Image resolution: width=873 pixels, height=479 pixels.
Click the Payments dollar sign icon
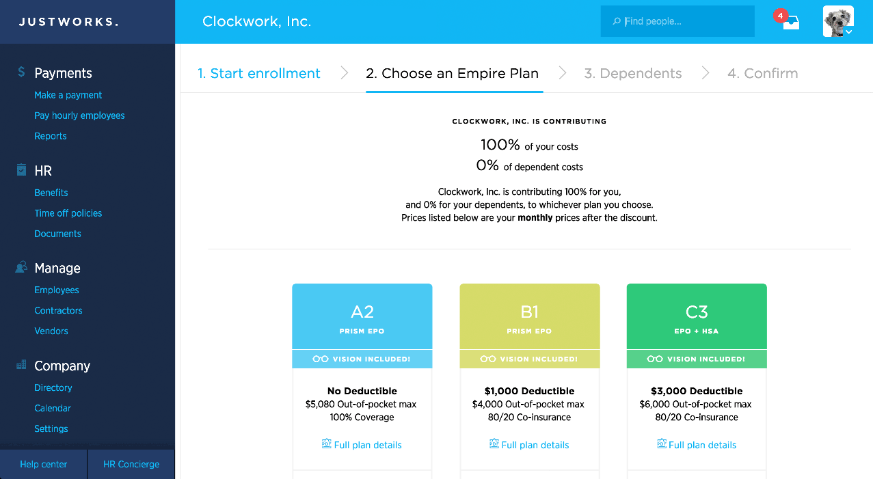tap(22, 72)
